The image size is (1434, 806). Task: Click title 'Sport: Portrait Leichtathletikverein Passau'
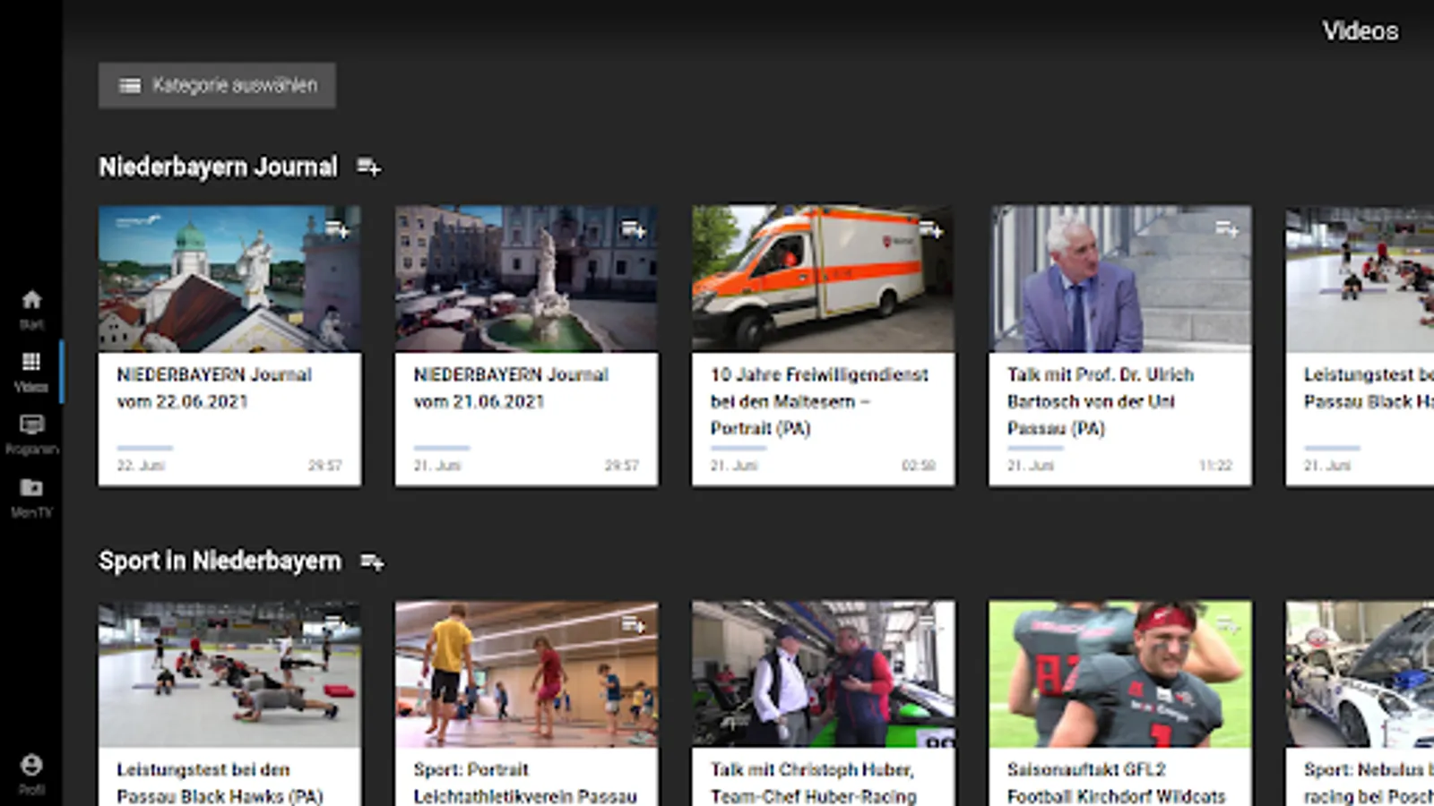(525, 783)
